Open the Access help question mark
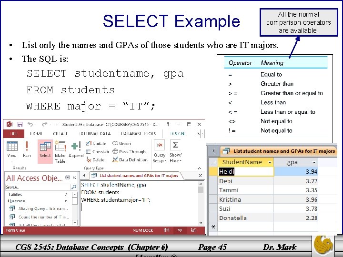This screenshot has height=257, width=343. point(168,124)
